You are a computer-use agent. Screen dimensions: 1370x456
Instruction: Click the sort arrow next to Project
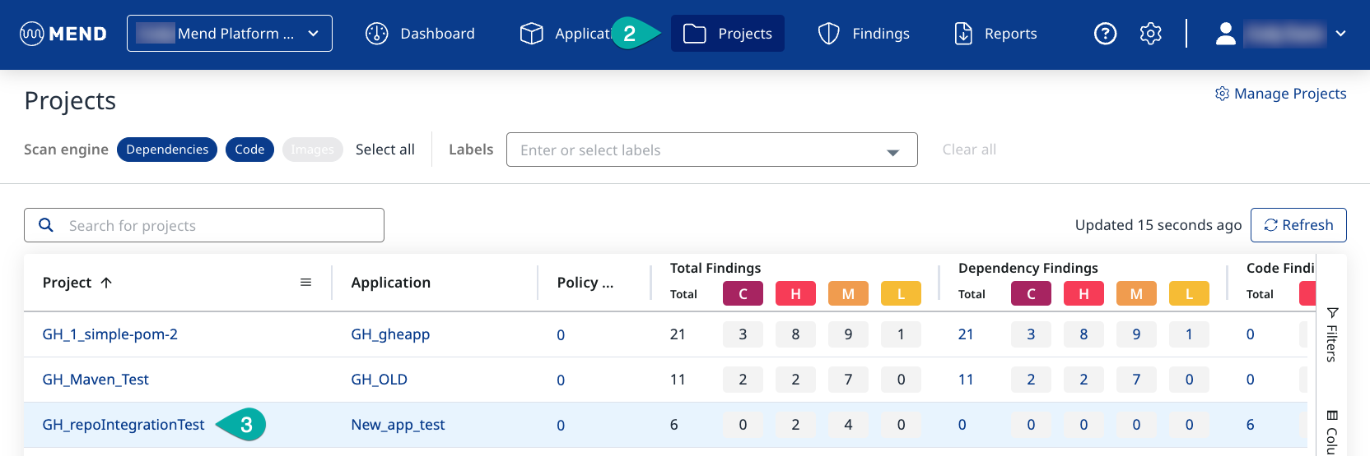106,283
